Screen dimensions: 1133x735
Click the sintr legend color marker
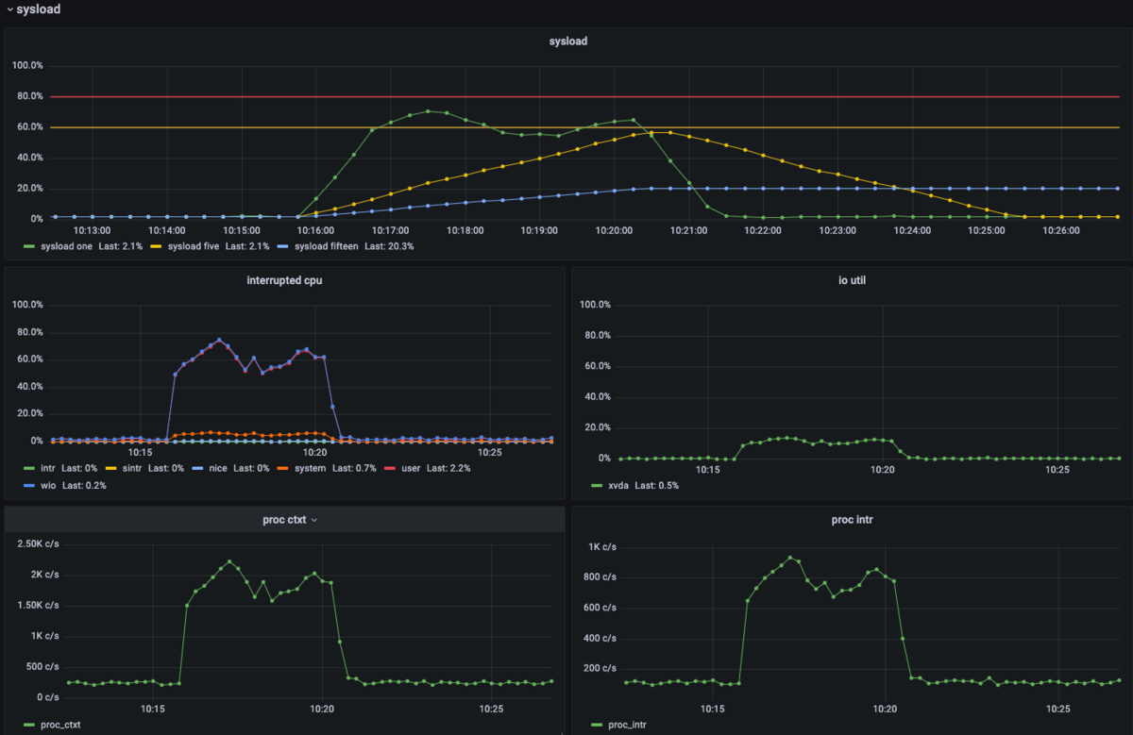[x=110, y=468]
